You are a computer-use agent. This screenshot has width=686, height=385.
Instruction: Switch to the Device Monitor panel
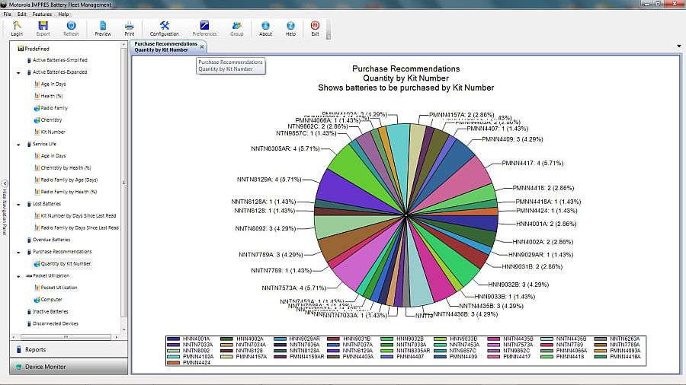pos(69,367)
